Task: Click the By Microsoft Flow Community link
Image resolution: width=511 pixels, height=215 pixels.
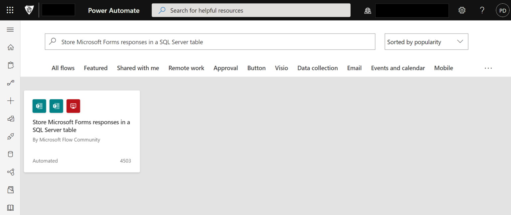Action: (x=66, y=140)
